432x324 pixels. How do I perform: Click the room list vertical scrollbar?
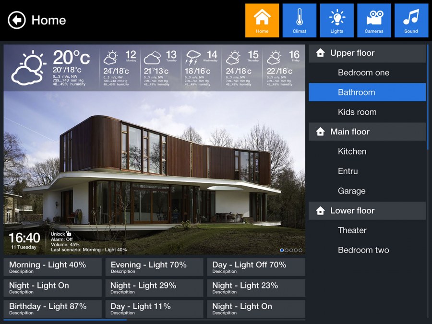(427, 96)
